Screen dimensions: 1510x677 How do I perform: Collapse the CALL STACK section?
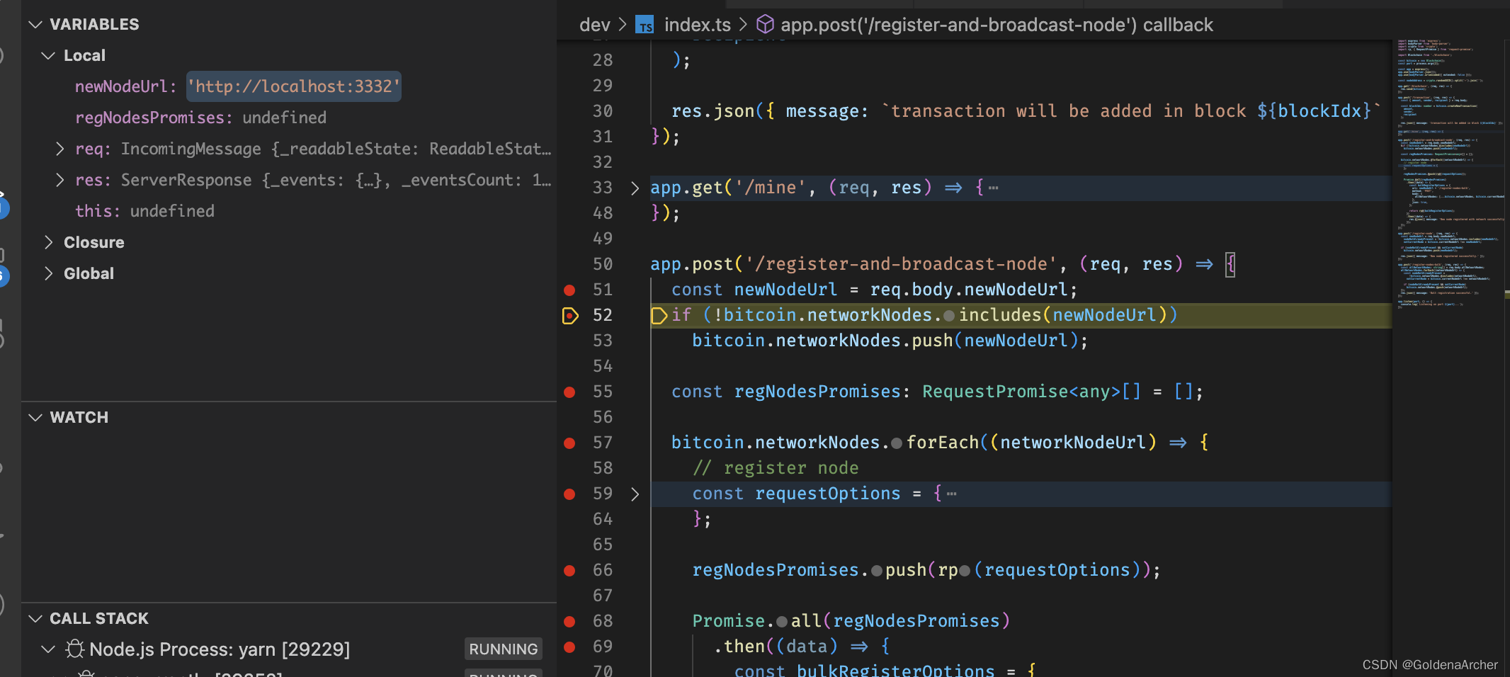(x=35, y=619)
